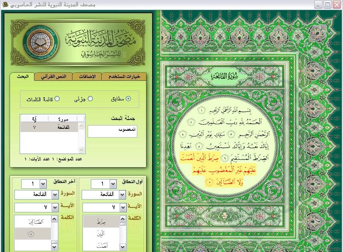Click verse 3 end marker on the Quran page
This screenshot has width=343, height=252.
click(x=231, y=134)
